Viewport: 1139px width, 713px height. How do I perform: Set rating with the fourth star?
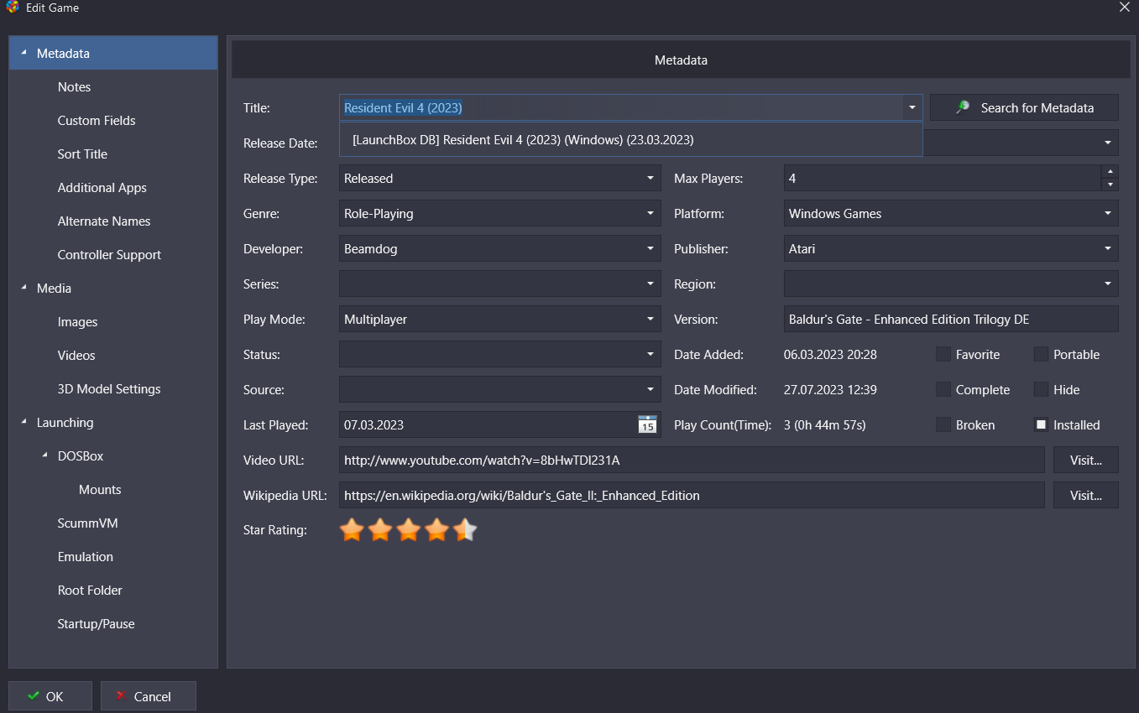(437, 530)
